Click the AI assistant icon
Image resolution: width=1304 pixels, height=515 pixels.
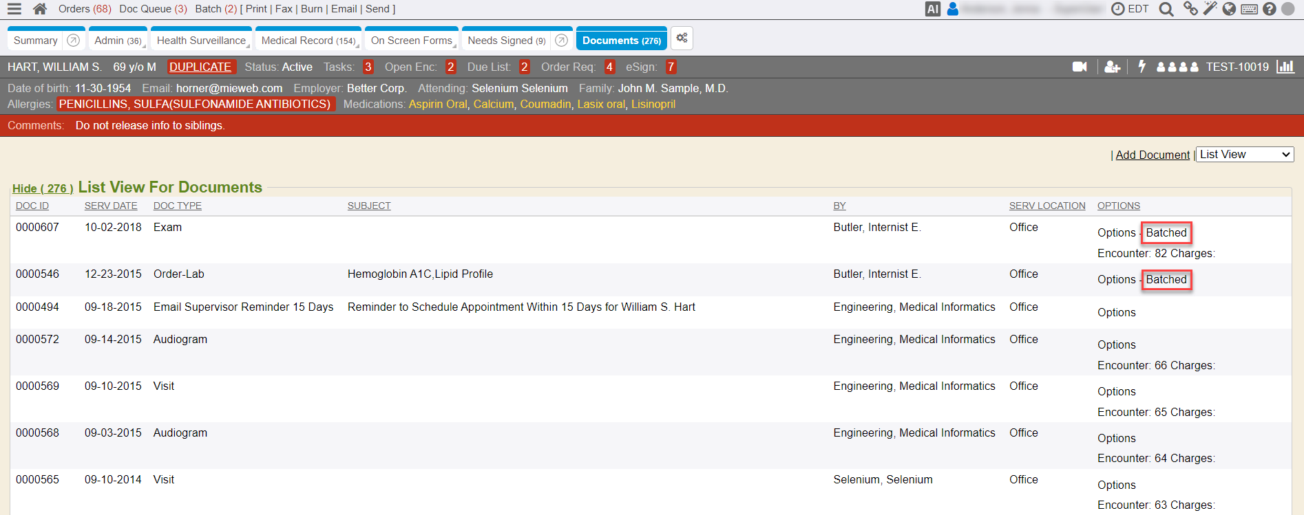932,9
